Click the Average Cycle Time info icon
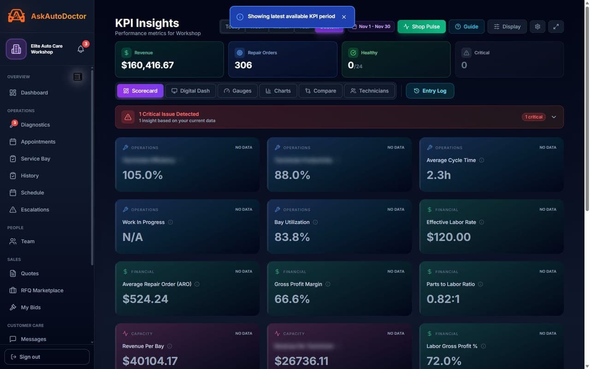Viewport: 590px width, 369px height. [x=482, y=161]
